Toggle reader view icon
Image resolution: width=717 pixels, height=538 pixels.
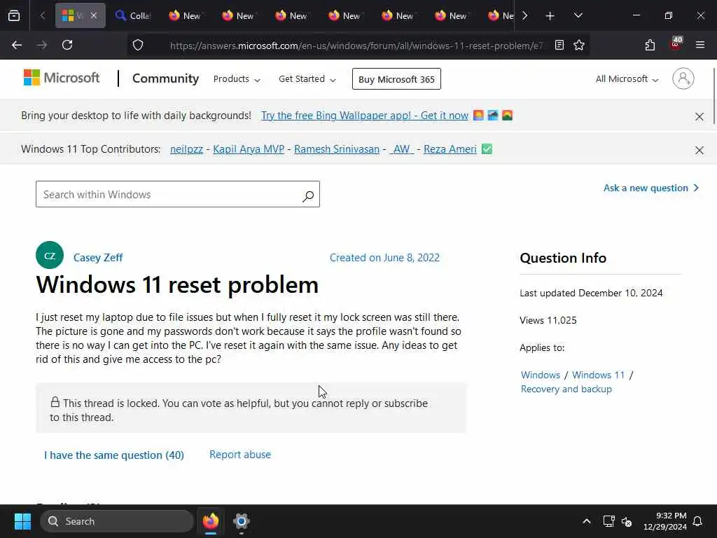pyautogui.click(x=559, y=45)
